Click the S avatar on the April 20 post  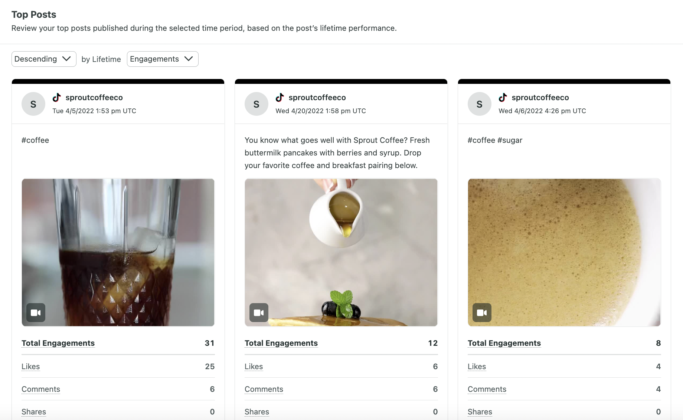[x=256, y=104]
